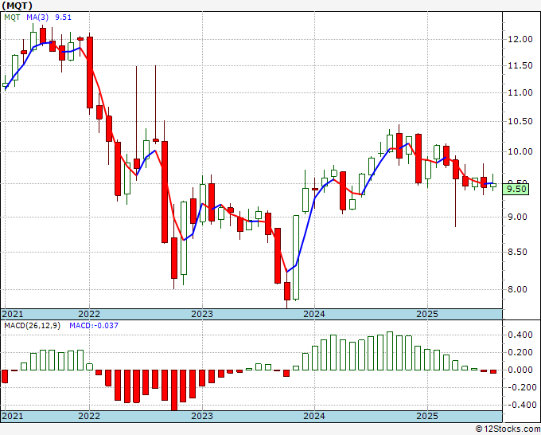The width and height of the screenshot is (541, 435).
Task: Click the 2023 label on price timeline
Action: coord(202,314)
